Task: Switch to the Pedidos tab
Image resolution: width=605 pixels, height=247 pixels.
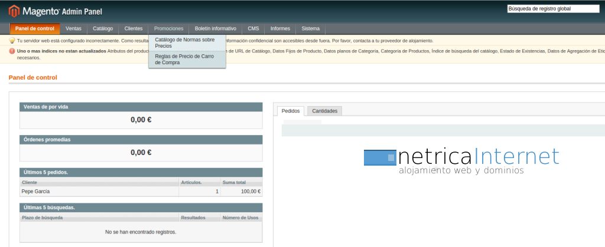Action: point(290,111)
